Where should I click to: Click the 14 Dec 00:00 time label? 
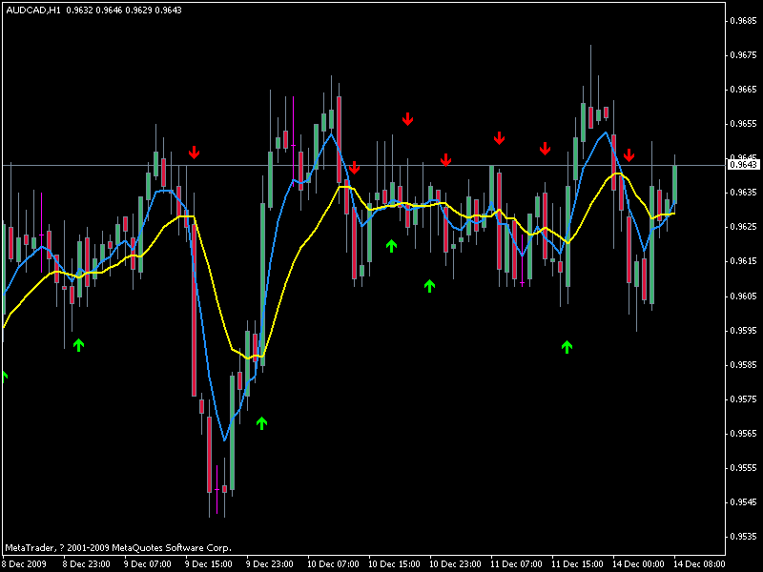tap(638, 564)
